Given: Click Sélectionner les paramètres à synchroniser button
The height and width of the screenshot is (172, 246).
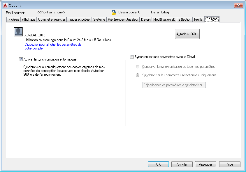Looking at the screenshot, I should [x=174, y=85].
